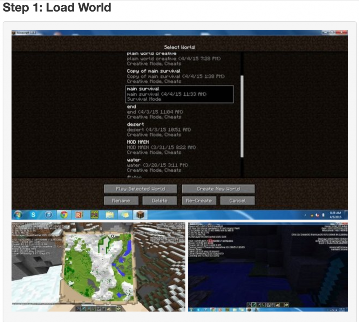Select the 'MOD MAIN' world entry
Viewport: 359px width, 322px height.
179,147
